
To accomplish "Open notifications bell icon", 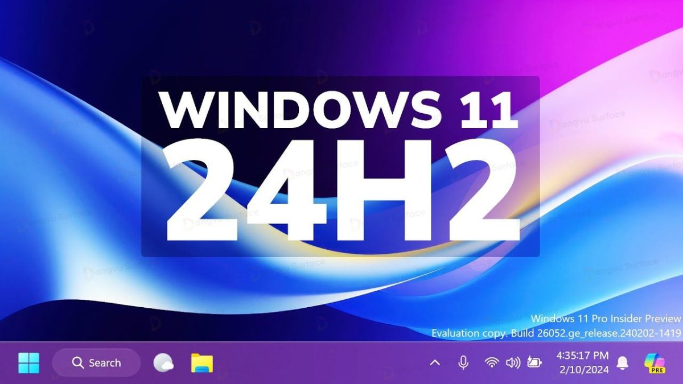I will click(x=623, y=363).
